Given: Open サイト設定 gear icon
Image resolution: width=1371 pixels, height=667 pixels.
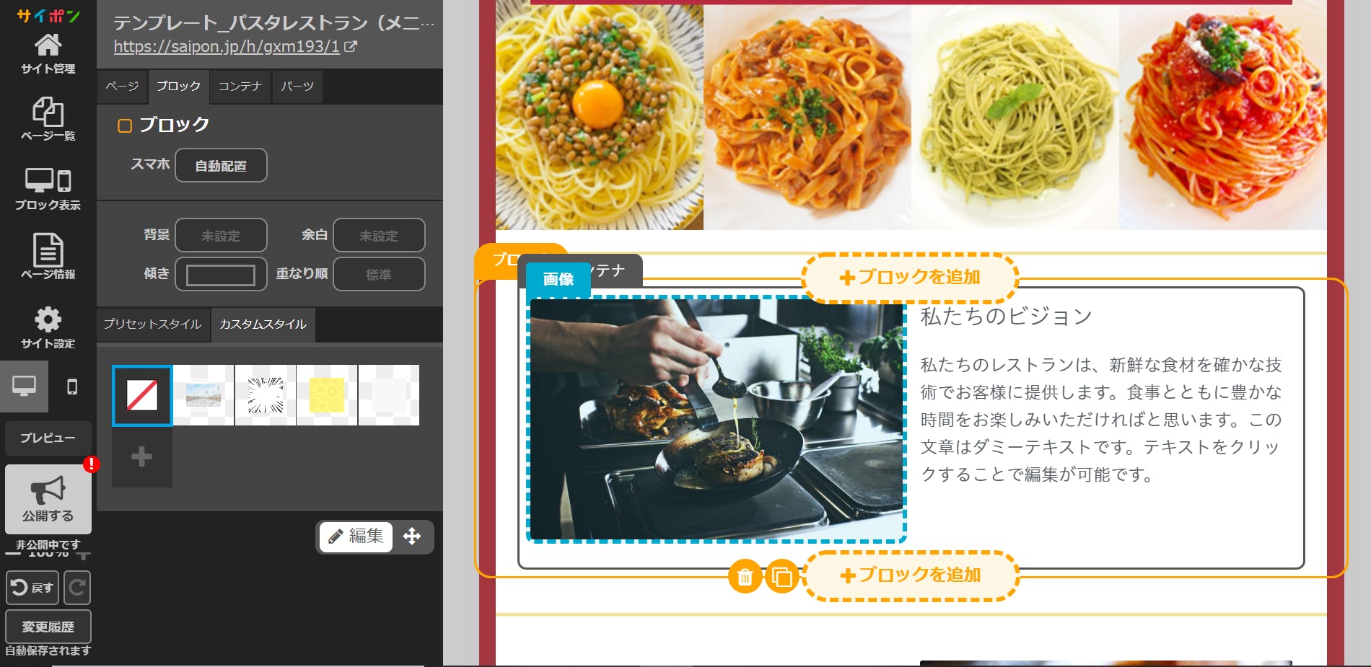Looking at the screenshot, I should pyautogui.click(x=48, y=327).
